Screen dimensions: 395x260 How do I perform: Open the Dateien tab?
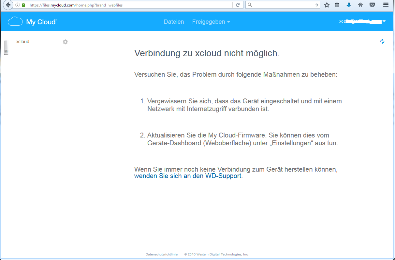tap(174, 22)
